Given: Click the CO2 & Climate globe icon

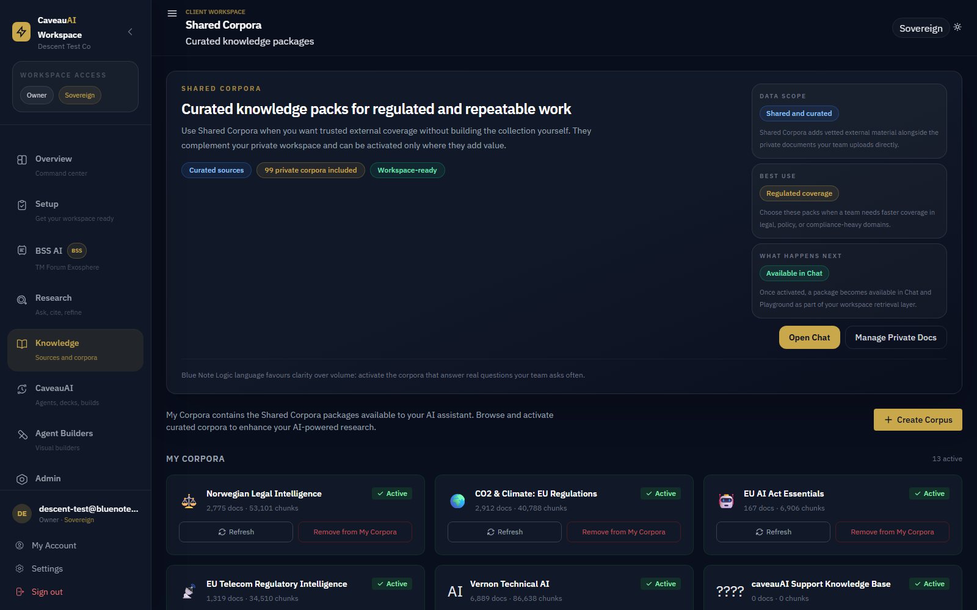Looking at the screenshot, I should [458, 501].
